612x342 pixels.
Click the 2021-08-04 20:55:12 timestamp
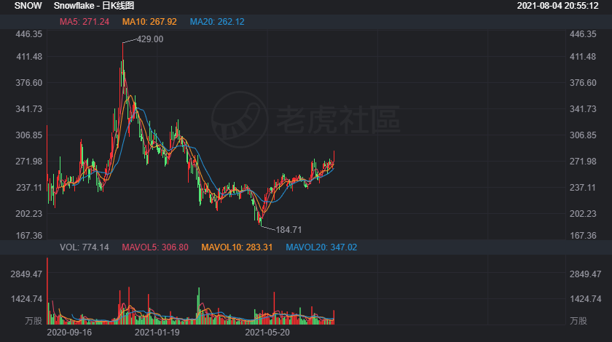click(x=557, y=6)
